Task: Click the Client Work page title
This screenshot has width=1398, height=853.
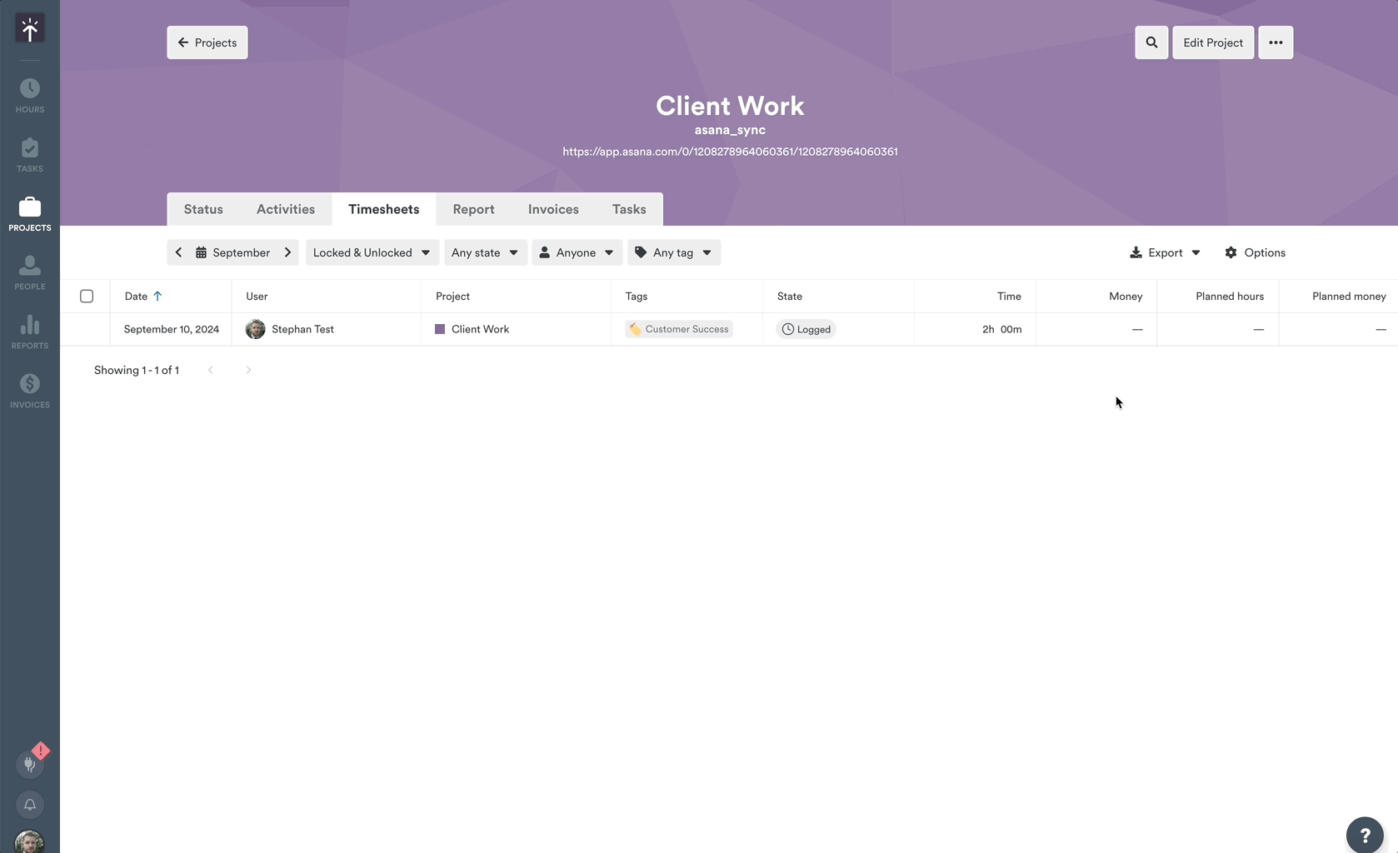Action: click(730, 106)
